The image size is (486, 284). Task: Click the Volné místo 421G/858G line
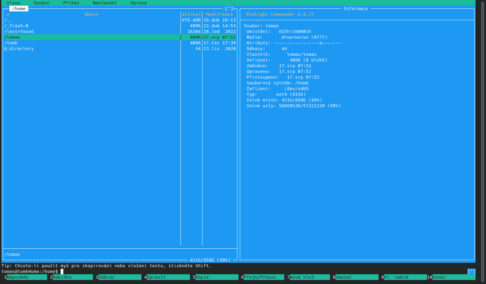284,100
